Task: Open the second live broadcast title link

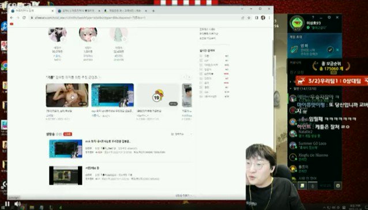Action: coord(92,168)
